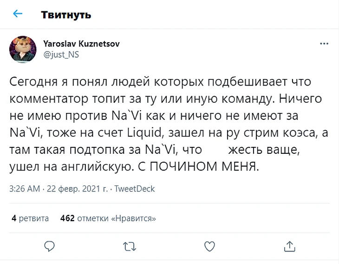Click the 3:26 AM timestamp

[25, 189]
